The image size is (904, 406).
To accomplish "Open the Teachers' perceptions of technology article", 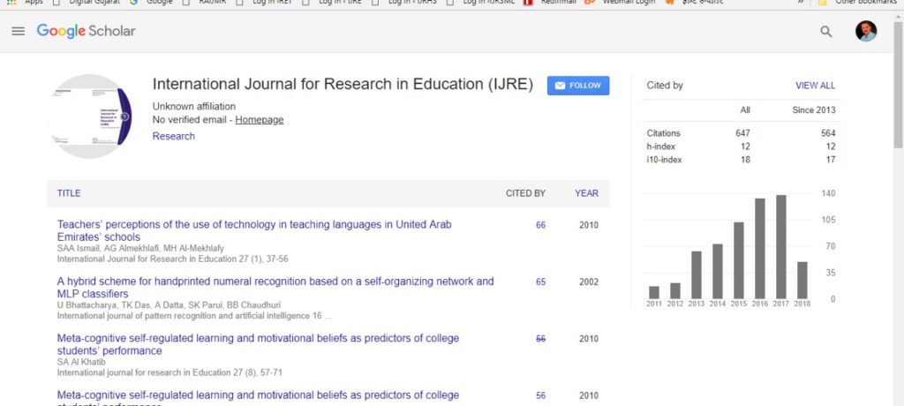I will point(254,230).
